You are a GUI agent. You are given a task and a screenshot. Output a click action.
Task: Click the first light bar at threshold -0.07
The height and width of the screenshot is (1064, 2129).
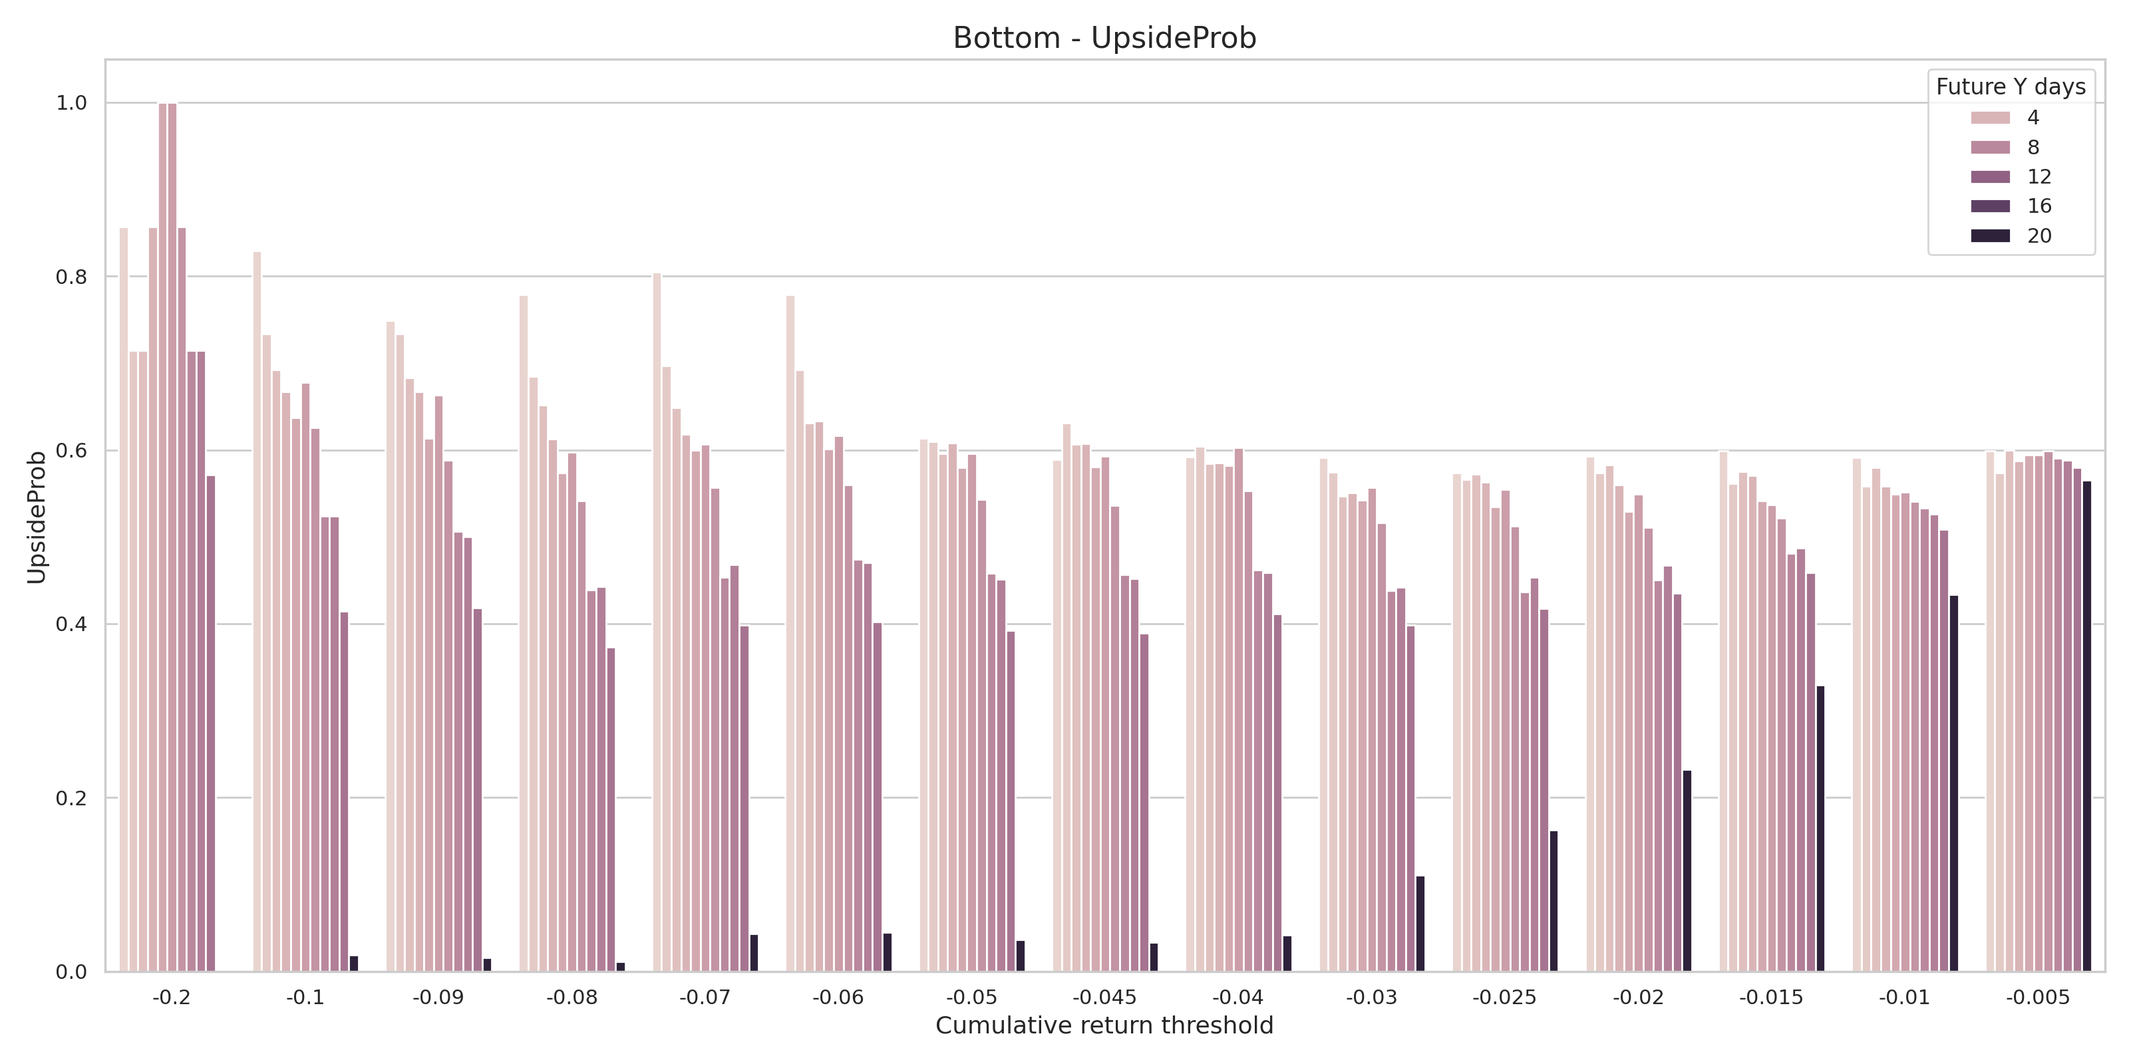(x=657, y=621)
